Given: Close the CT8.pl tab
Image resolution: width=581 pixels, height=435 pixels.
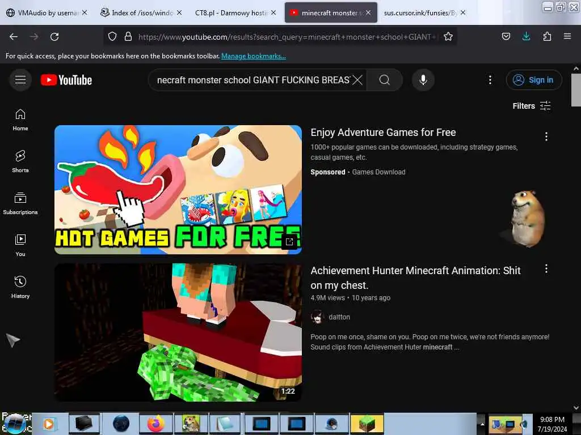Looking at the screenshot, I should [x=273, y=12].
